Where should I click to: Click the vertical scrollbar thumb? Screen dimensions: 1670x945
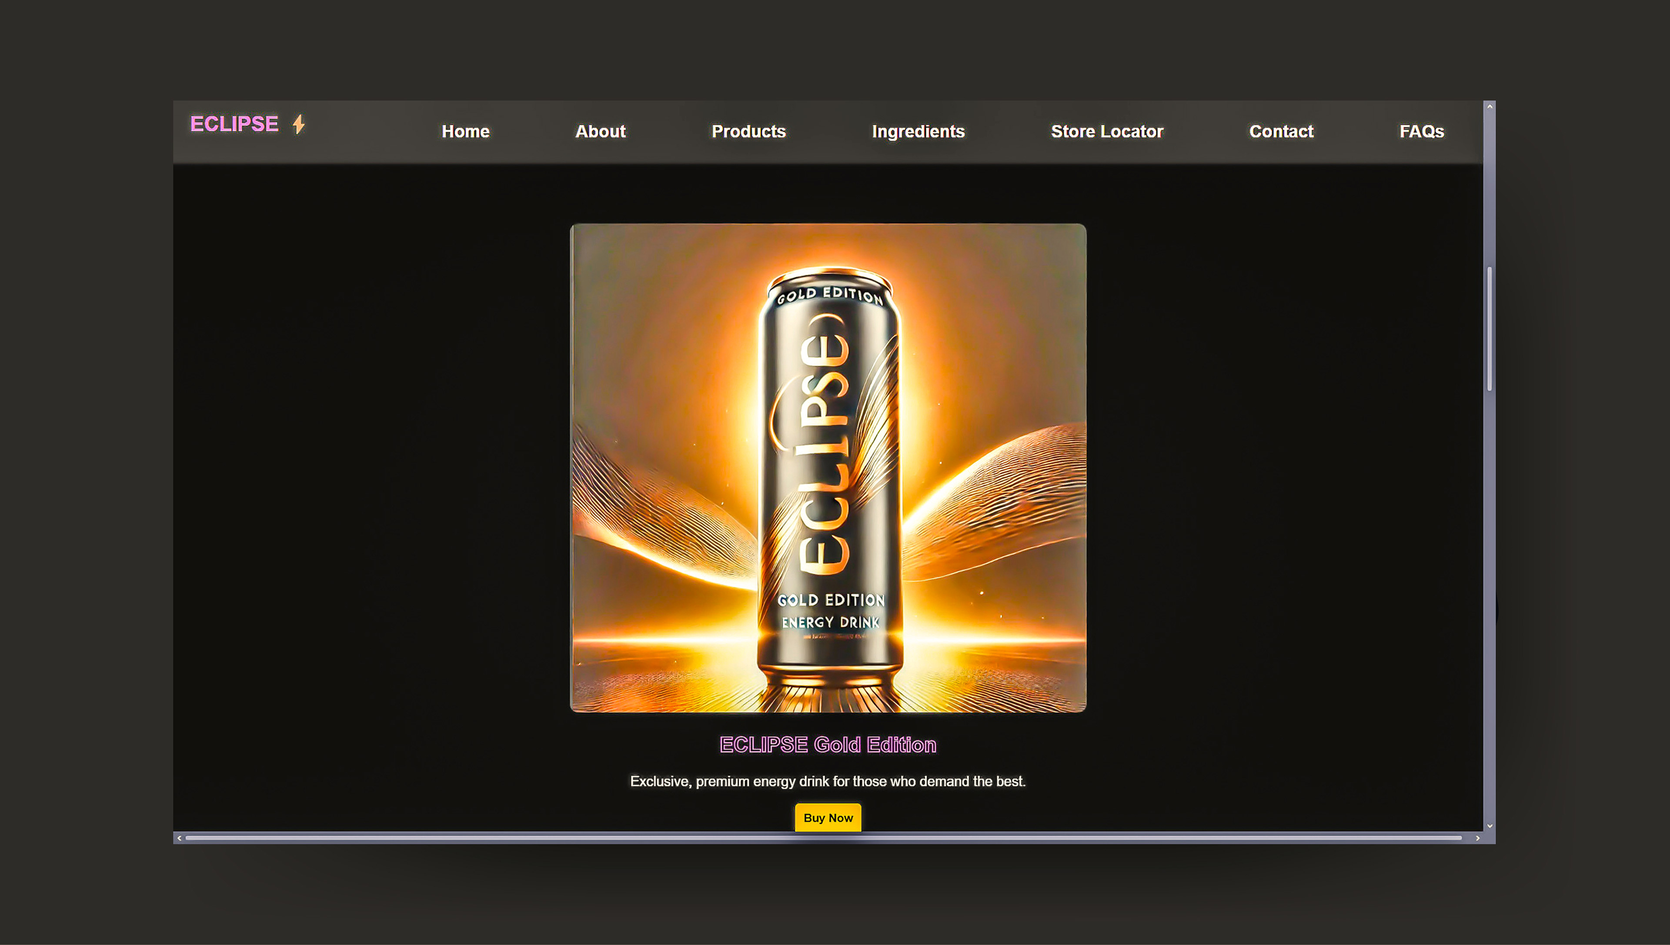tap(1490, 329)
